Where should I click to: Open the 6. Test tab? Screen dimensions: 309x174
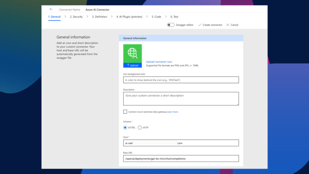pyautogui.click(x=174, y=17)
